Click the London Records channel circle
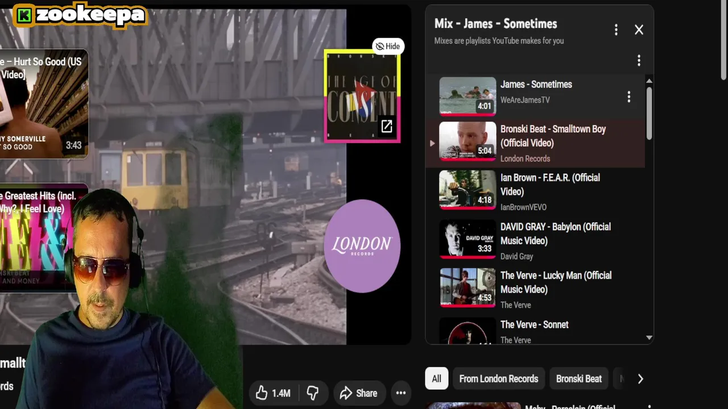This screenshot has height=409, width=728. click(362, 246)
